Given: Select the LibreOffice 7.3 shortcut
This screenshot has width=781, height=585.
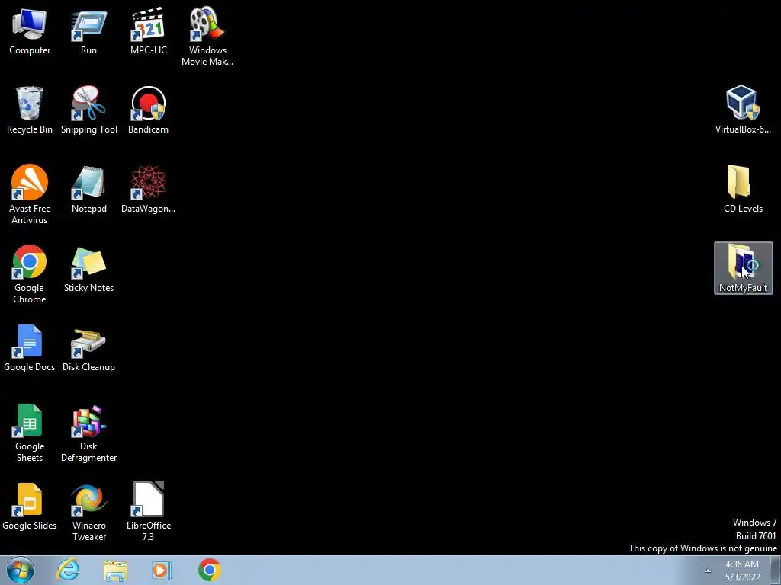Looking at the screenshot, I should pos(149,511).
